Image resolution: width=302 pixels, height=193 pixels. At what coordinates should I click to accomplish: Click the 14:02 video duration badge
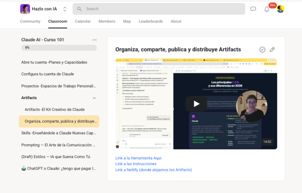click(x=267, y=141)
